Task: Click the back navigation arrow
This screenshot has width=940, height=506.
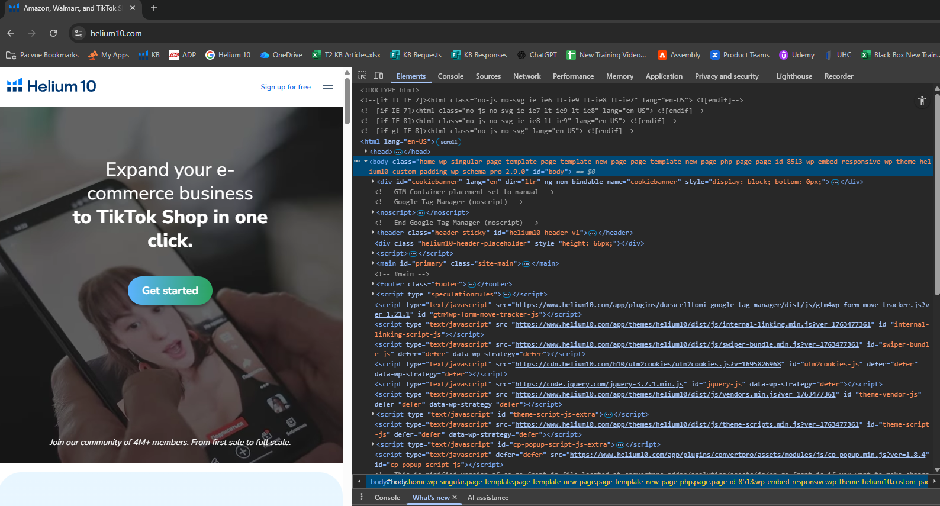Action: 11,33
